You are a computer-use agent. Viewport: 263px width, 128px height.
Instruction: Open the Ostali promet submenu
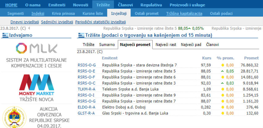(147, 14)
